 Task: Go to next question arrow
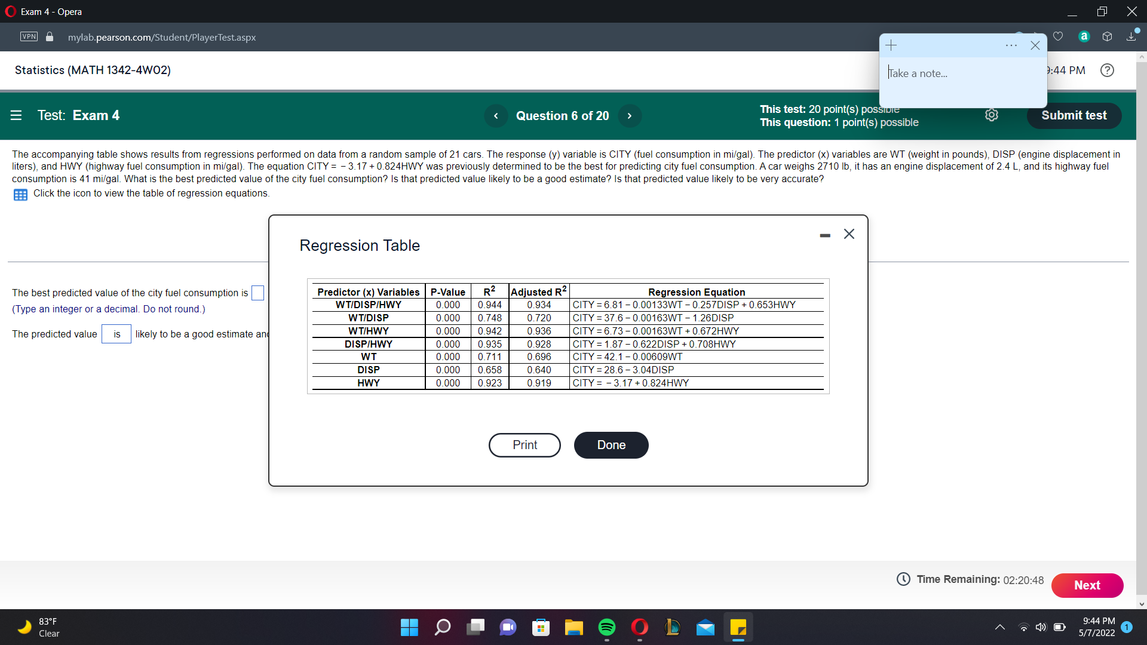pyautogui.click(x=630, y=116)
